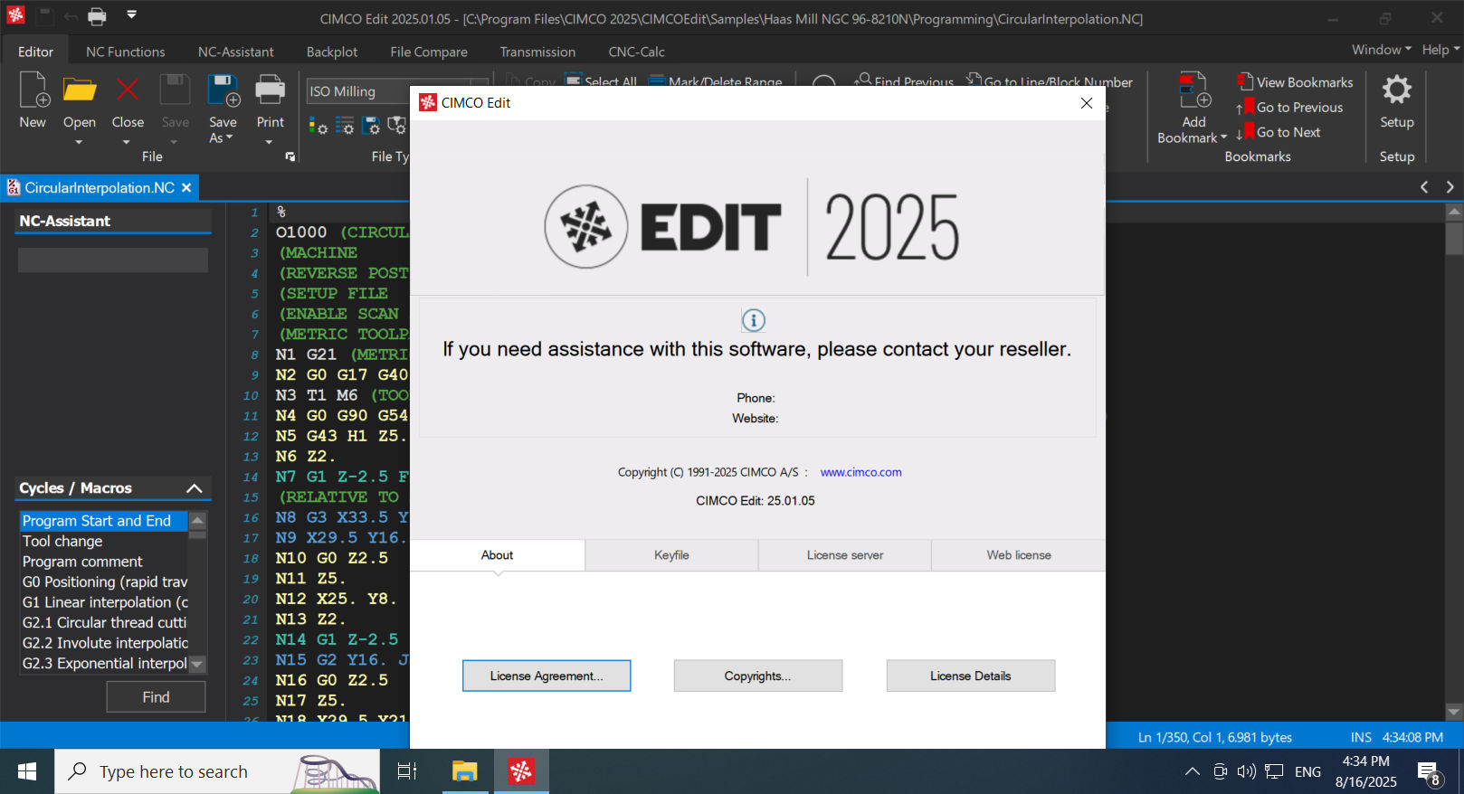Viewport: 1464px width, 794px height.
Task: Click the Task View taskbar icon
Action: (x=407, y=771)
